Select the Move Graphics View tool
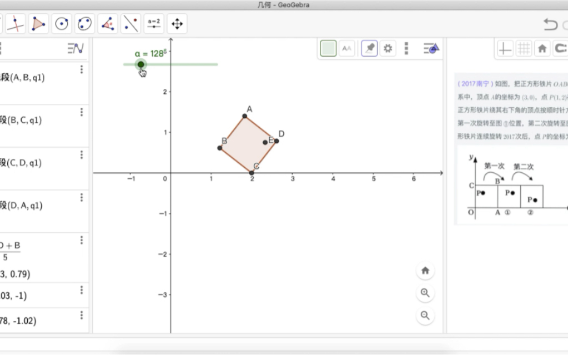568x355 pixels. pyautogui.click(x=177, y=24)
